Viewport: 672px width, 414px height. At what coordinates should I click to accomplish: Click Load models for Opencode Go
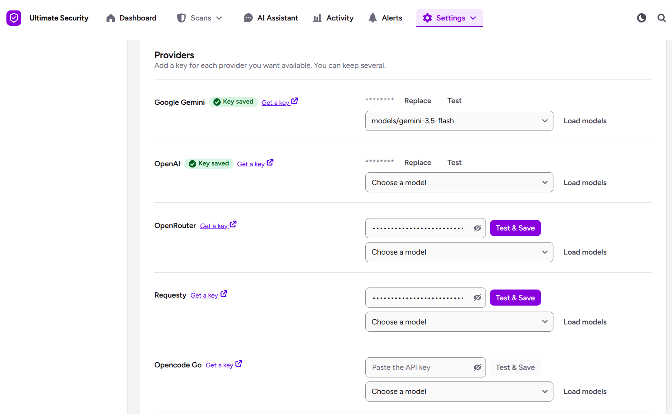(x=585, y=392)
